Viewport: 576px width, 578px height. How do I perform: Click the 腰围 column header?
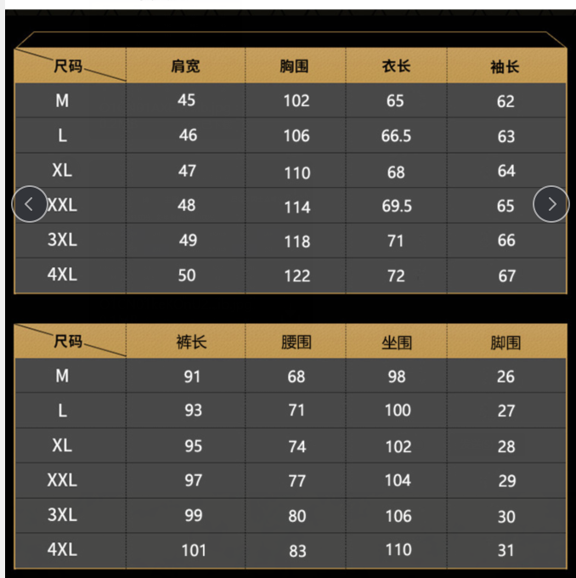pos(296,343)
